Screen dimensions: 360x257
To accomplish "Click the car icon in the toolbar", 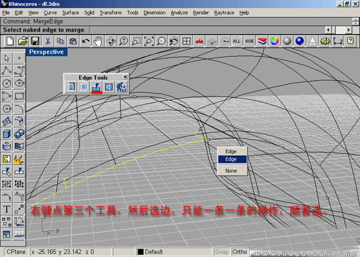I will 199,41.
